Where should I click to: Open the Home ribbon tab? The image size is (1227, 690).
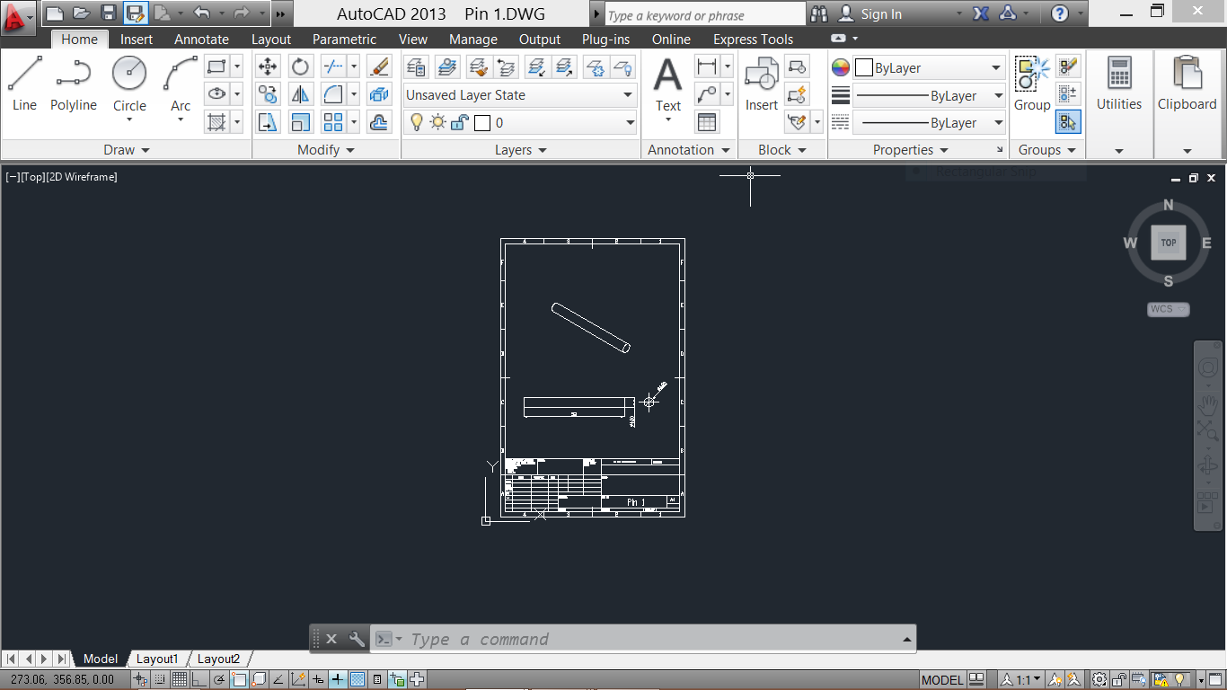80,40
